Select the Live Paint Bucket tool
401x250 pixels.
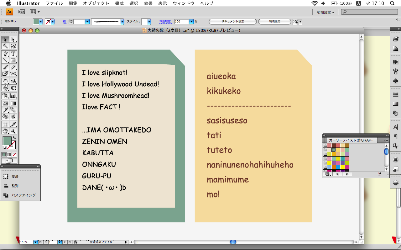tap(5, 117)
